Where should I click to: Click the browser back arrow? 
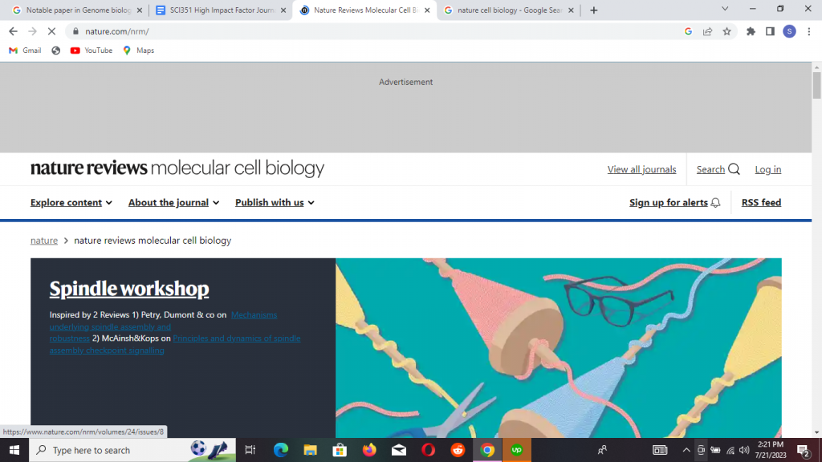(13, 31)
